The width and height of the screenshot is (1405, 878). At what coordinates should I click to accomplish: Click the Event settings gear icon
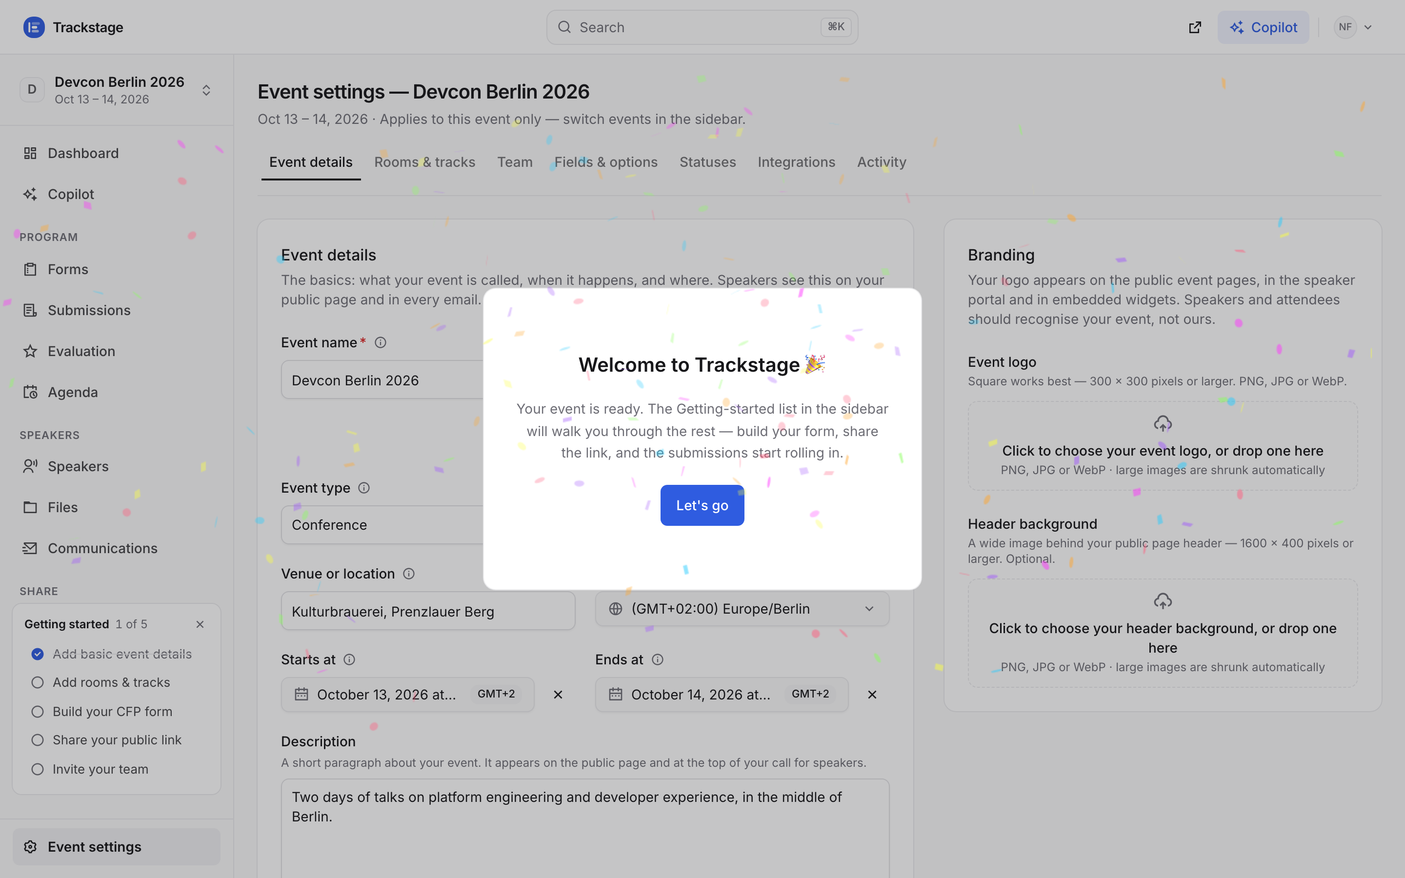point(30,847)
